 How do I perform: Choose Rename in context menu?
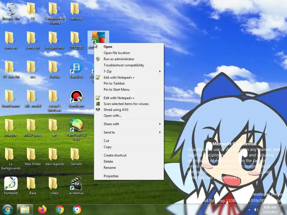click(x=129, y=168)
